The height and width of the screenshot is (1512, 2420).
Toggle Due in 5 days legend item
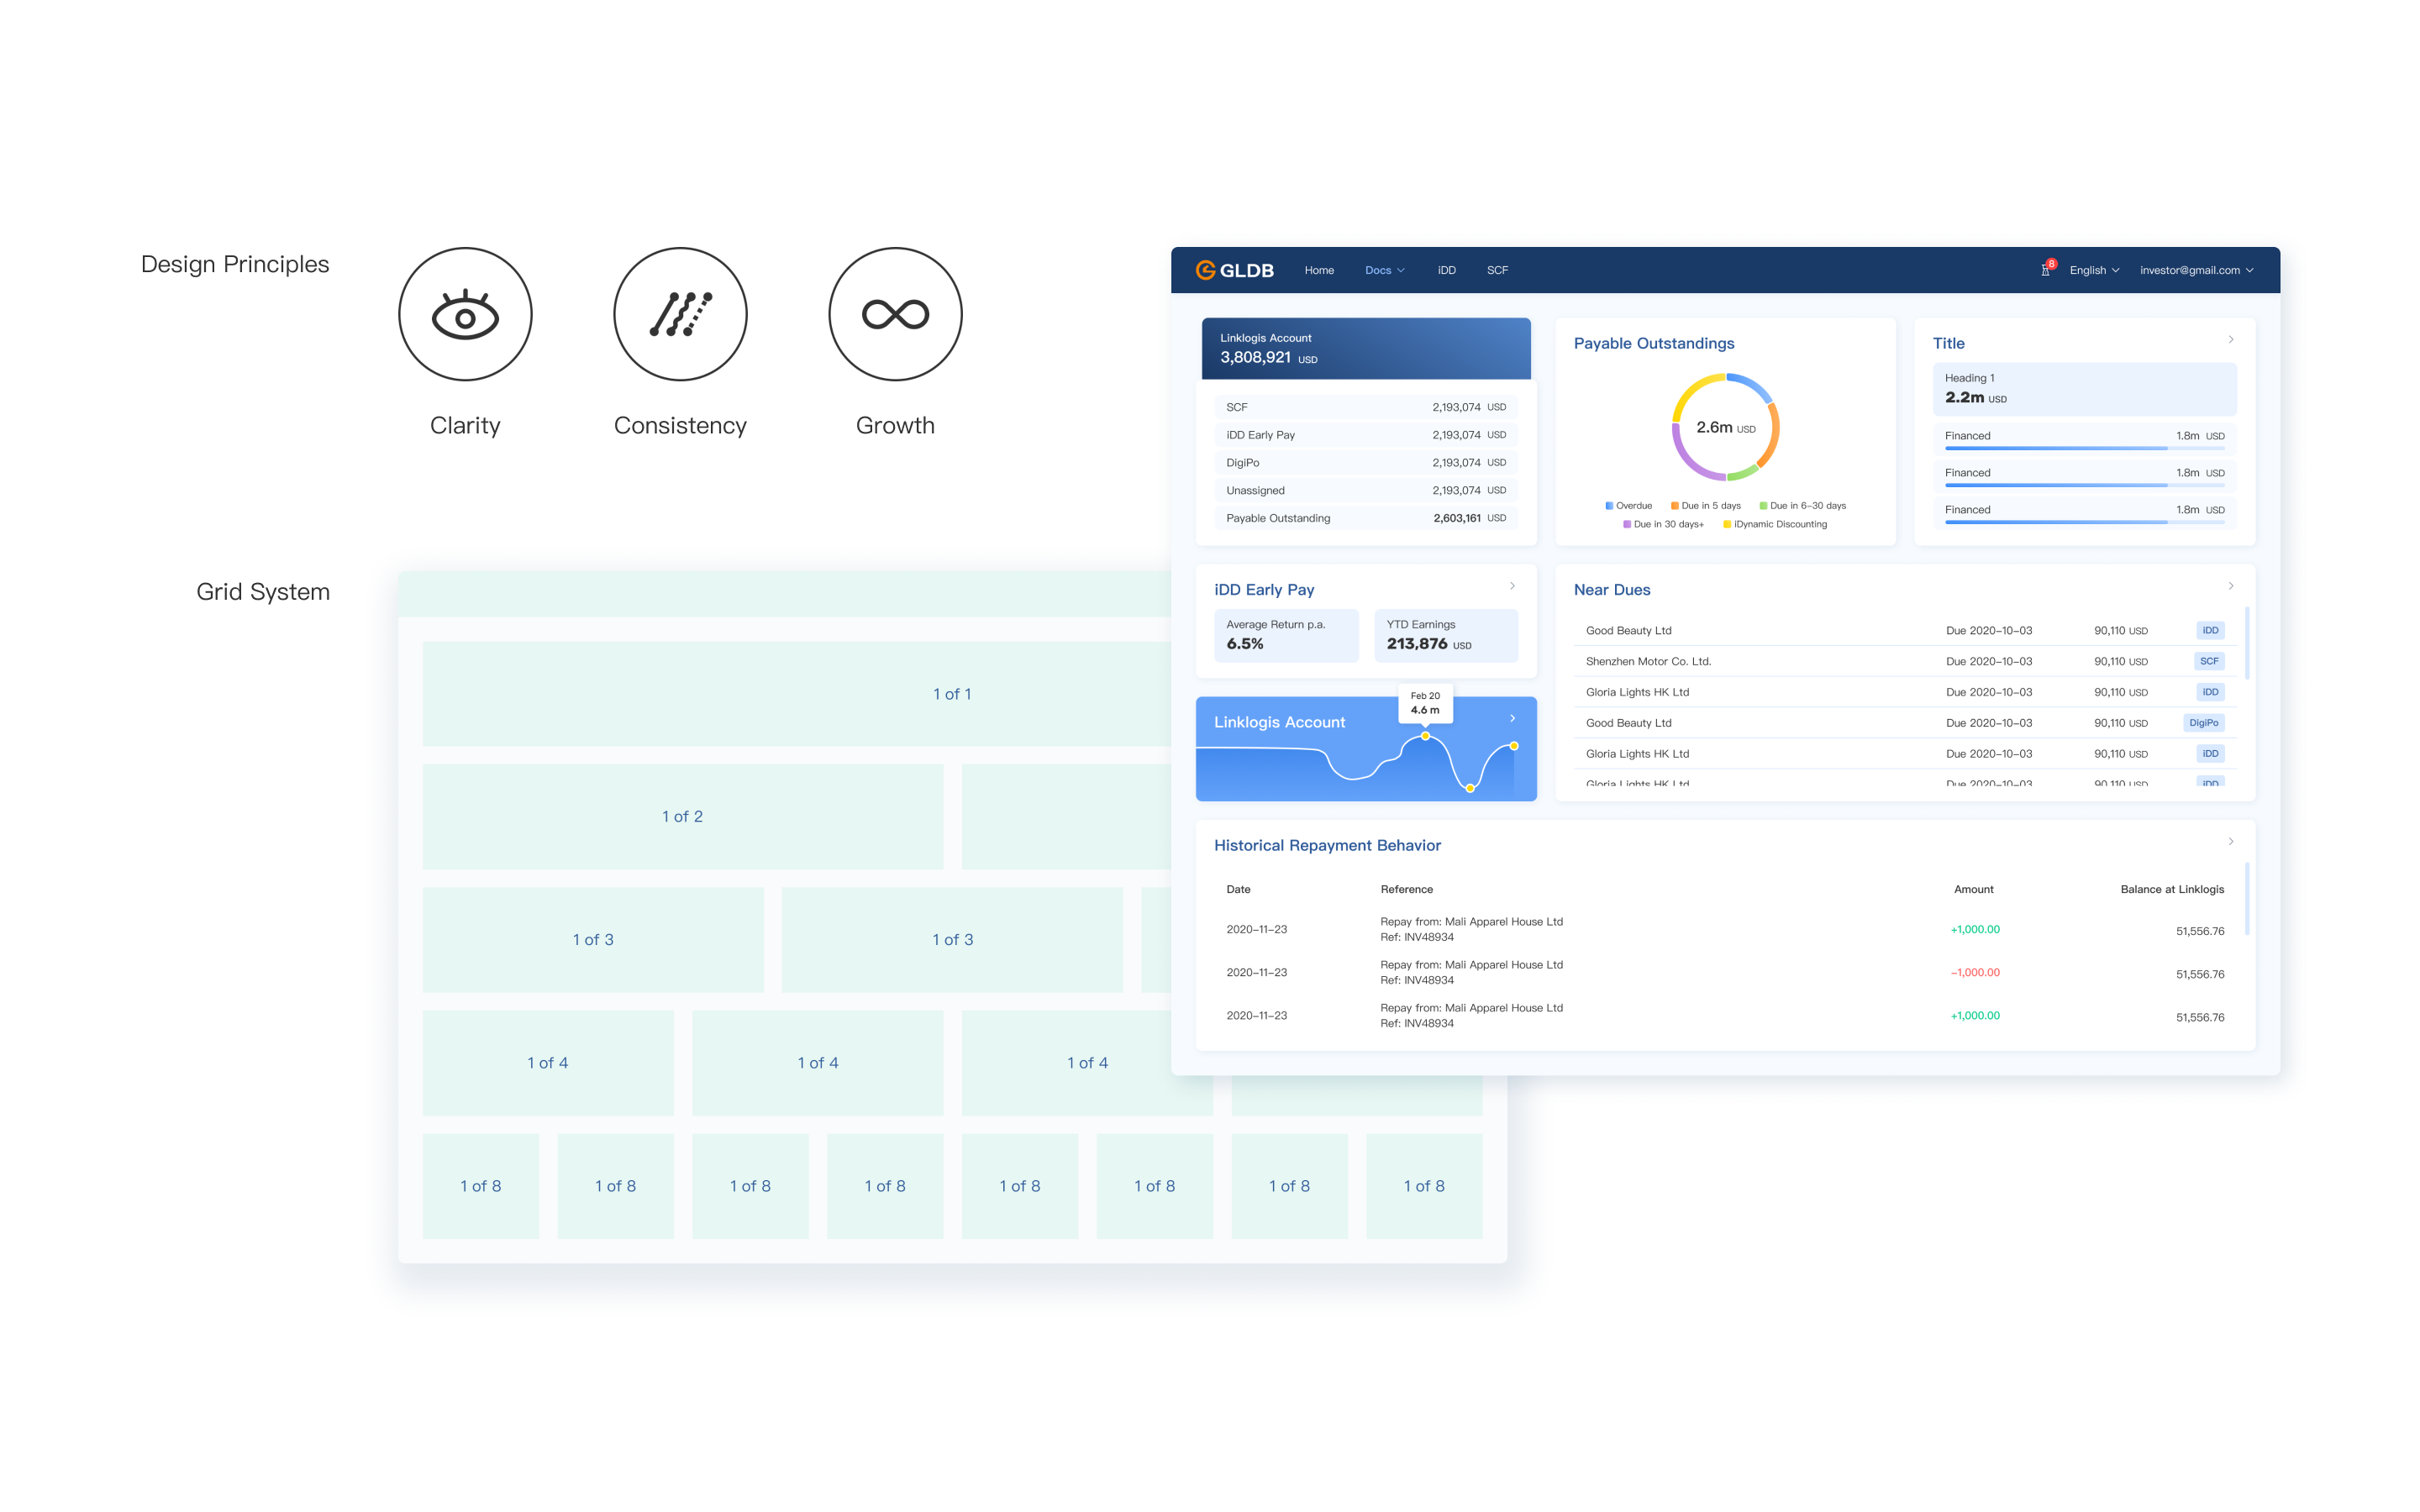1705,506
